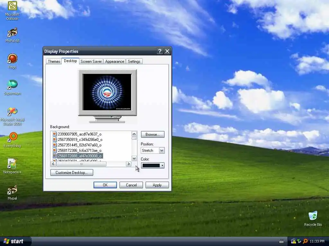Select background 2399007905_acdf7e9637_o

80,134
